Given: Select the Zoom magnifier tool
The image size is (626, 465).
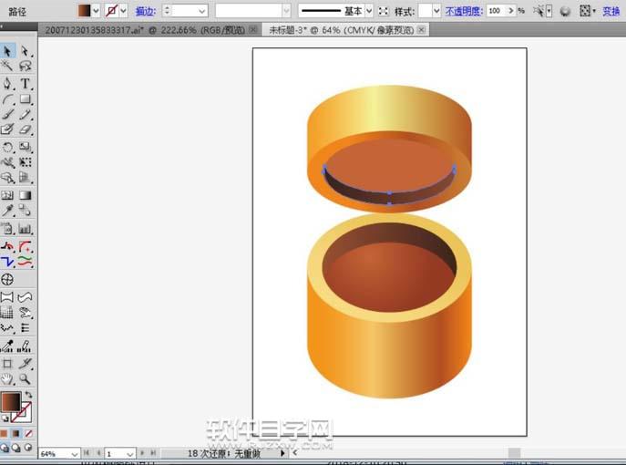Looking at the screenshot, I should point(25,377).
